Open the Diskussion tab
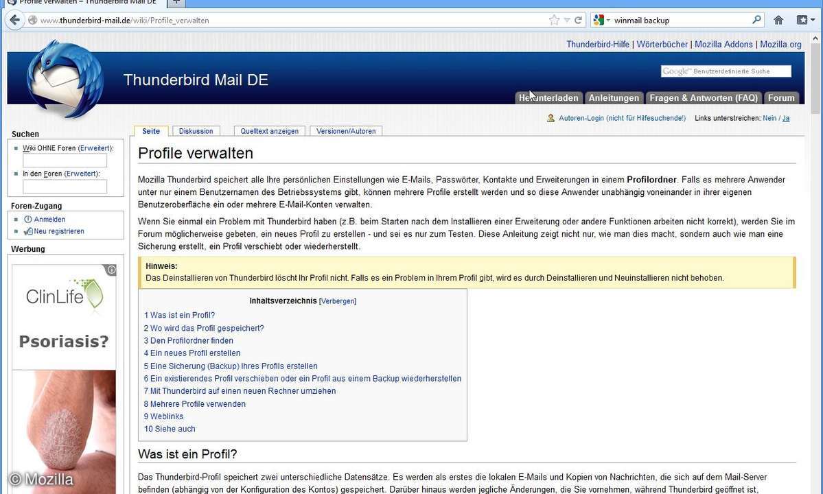Screen dimensions: 823x494 click(x=196, y=131)
